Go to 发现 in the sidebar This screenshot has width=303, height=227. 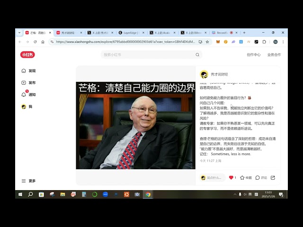(28, 71)
